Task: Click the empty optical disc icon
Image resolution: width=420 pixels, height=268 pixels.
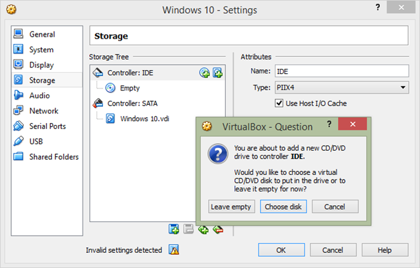Action: click(x=110, y=88)
